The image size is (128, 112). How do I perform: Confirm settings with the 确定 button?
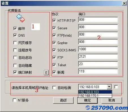pos(88,100)
